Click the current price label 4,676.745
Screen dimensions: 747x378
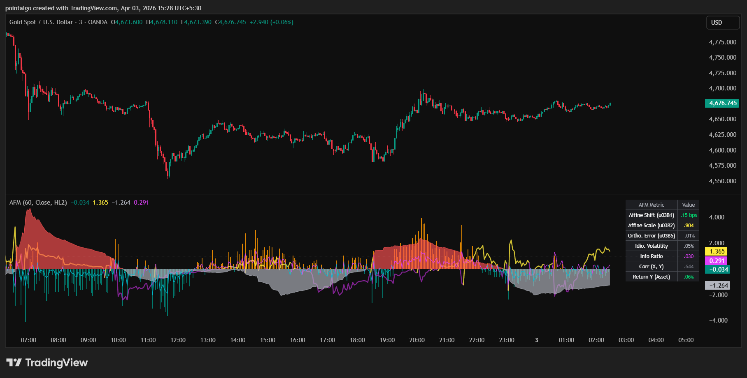pyautogui.click(x=722, y=103)
